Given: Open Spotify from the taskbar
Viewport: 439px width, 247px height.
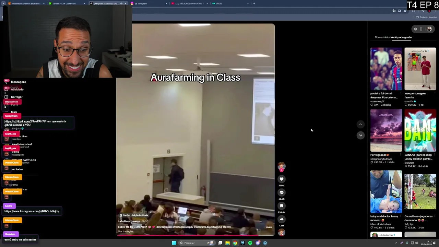Looking at the screenshot, I should [x=250, y=243].
